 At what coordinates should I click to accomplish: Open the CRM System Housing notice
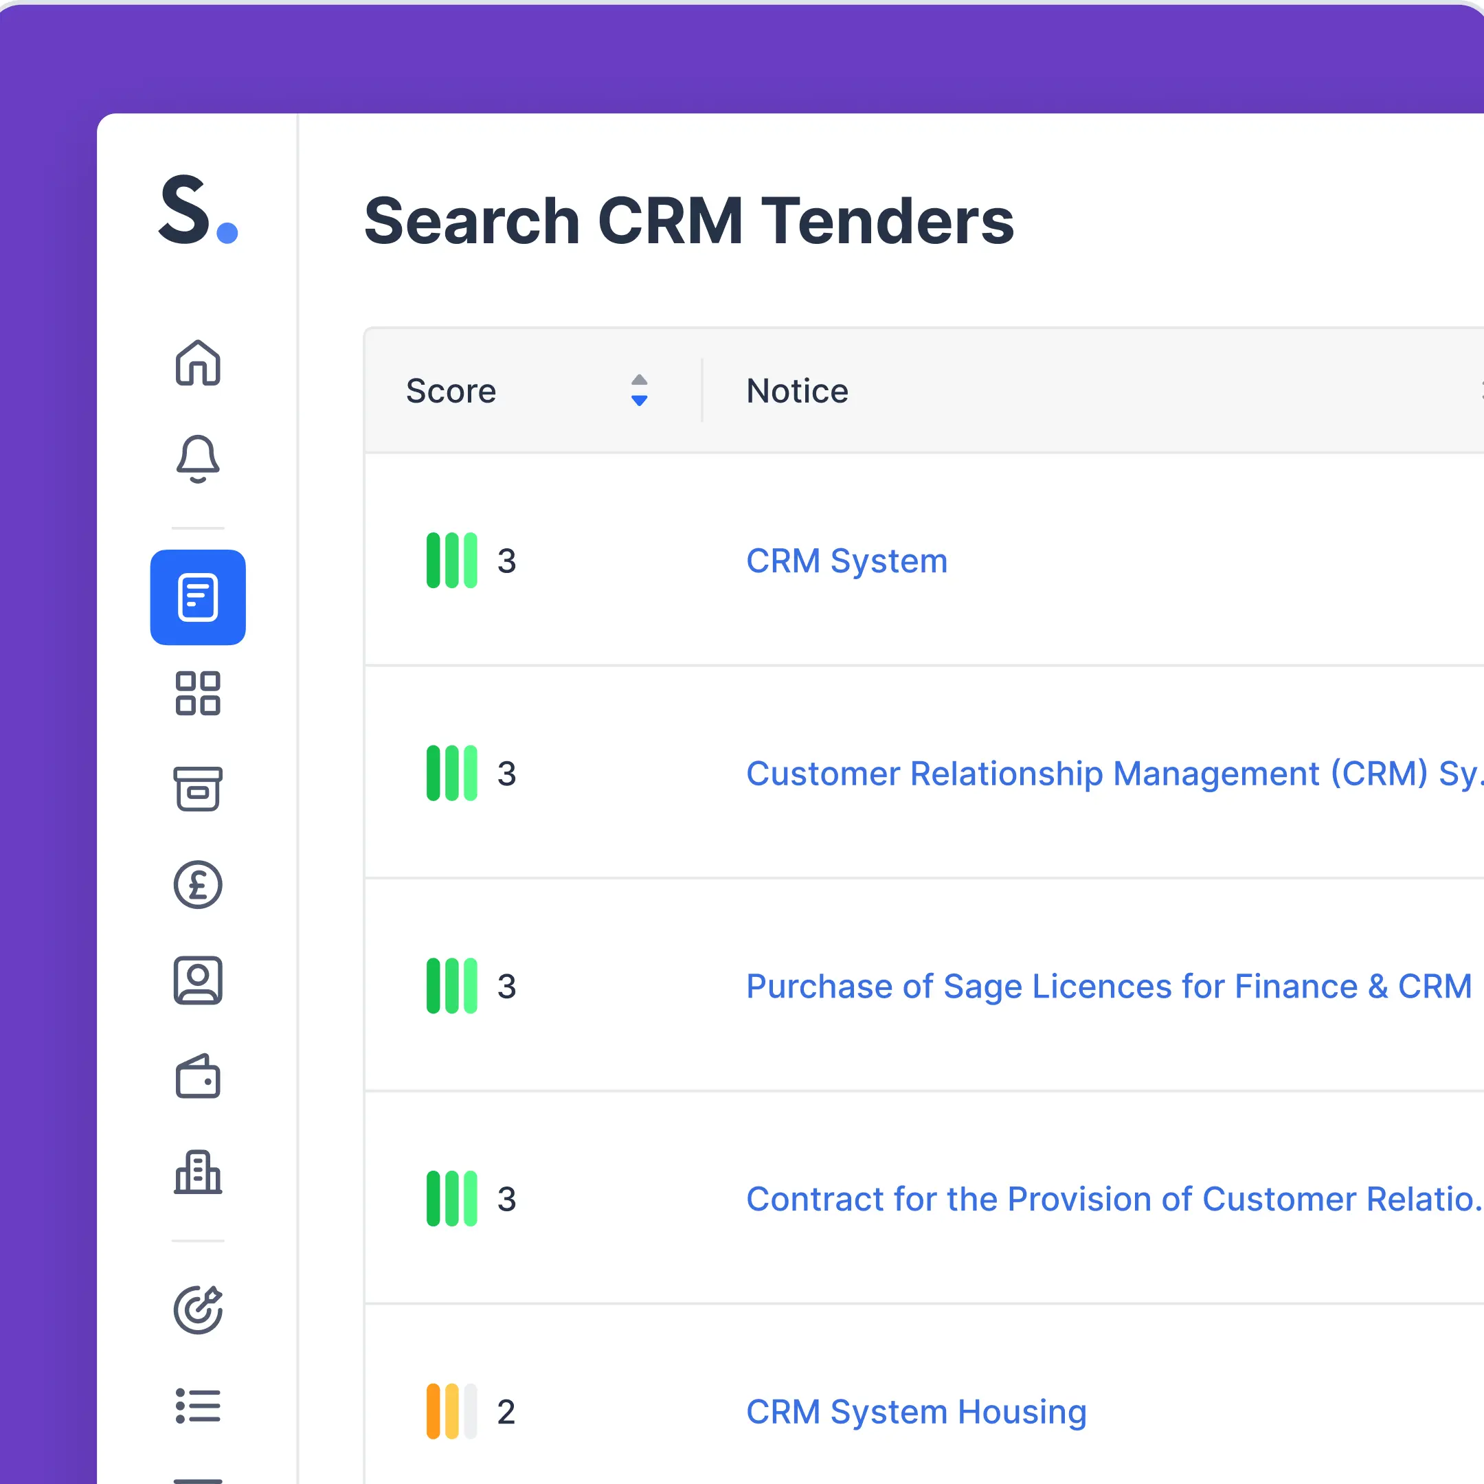click(917, 1412)
